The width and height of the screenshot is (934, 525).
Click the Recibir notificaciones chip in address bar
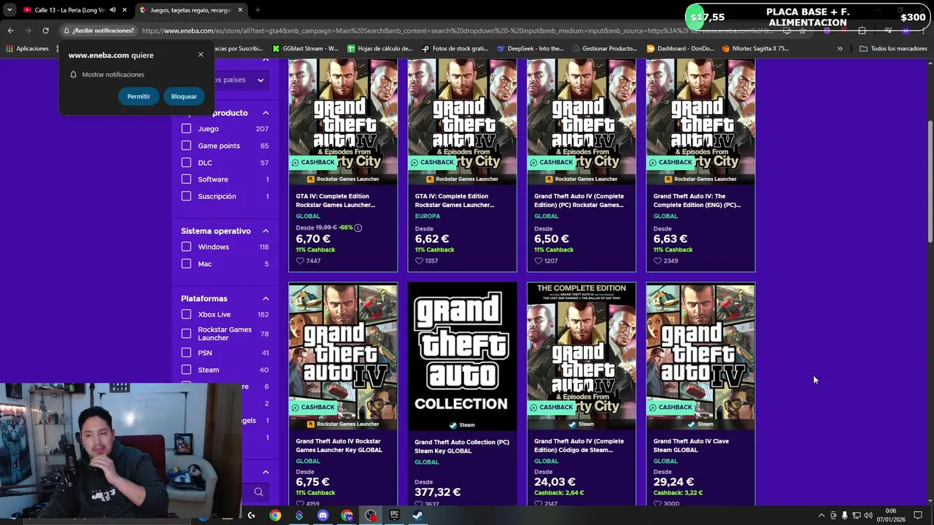click(99, 31)
